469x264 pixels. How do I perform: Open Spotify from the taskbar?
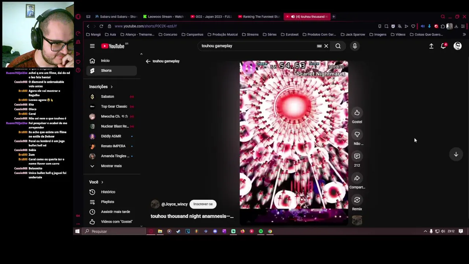click(261, 231)
